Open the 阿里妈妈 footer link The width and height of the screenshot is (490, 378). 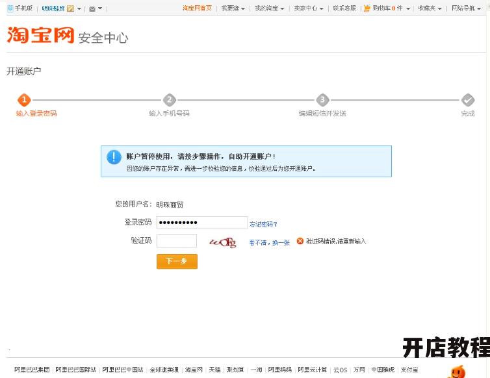280,370
